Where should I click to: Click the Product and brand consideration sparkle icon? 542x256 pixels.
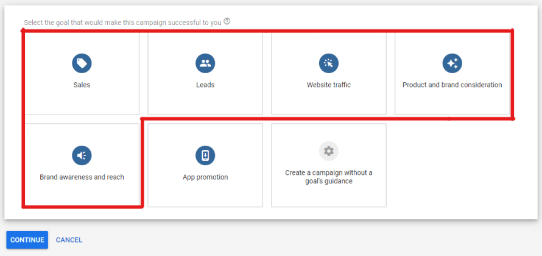tap(452, 63)
